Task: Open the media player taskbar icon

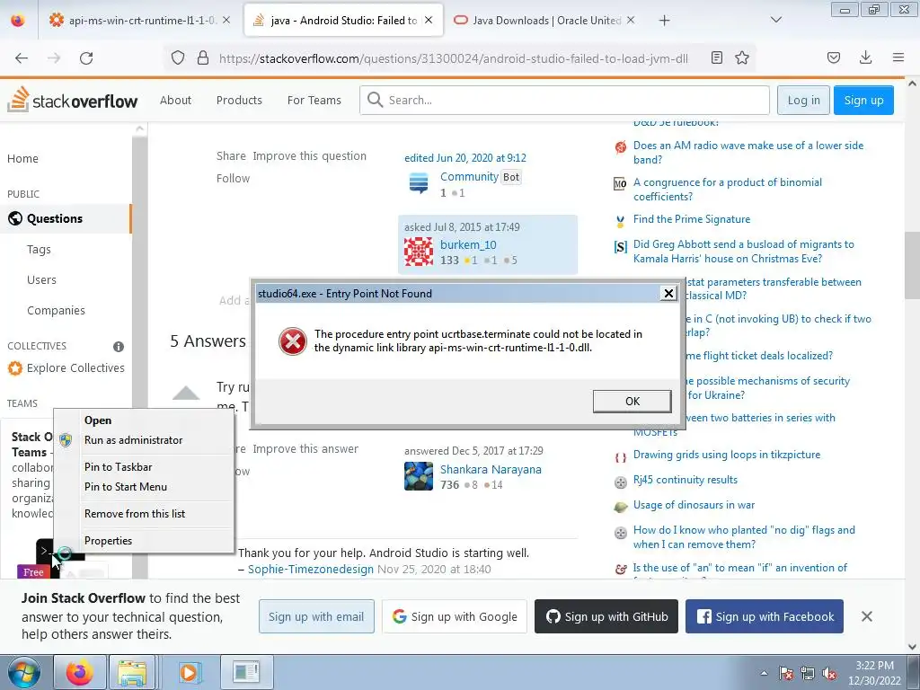Action: point(189,672)
